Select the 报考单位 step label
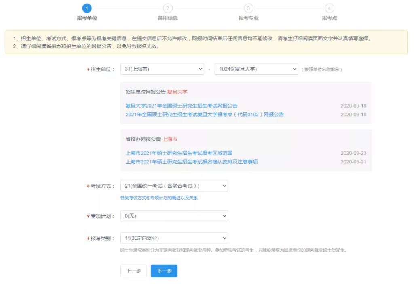This screenshot has height=290, width=414. [87, 18]
